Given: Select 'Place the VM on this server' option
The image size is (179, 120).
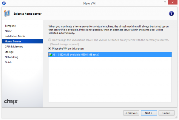Looking at the screenshot, I should point(50,48).
